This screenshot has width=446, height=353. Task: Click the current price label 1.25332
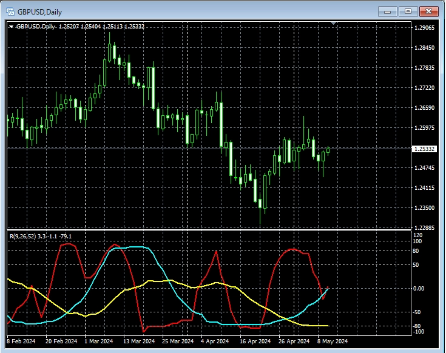pos(424,149)
